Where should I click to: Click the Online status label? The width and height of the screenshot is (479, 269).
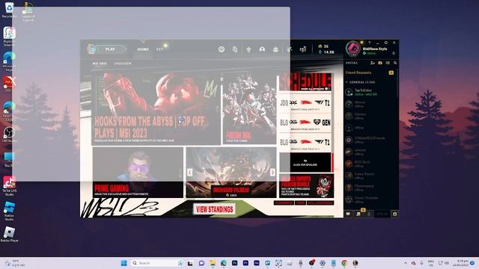(371, 53)
